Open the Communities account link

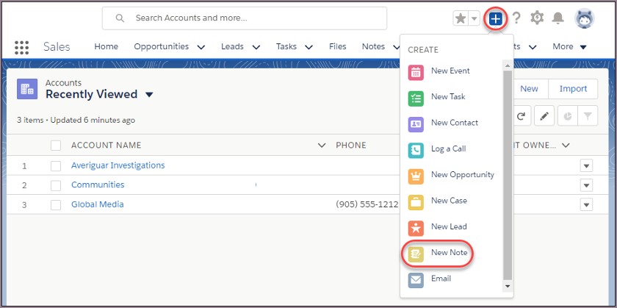tap(98, 185)
